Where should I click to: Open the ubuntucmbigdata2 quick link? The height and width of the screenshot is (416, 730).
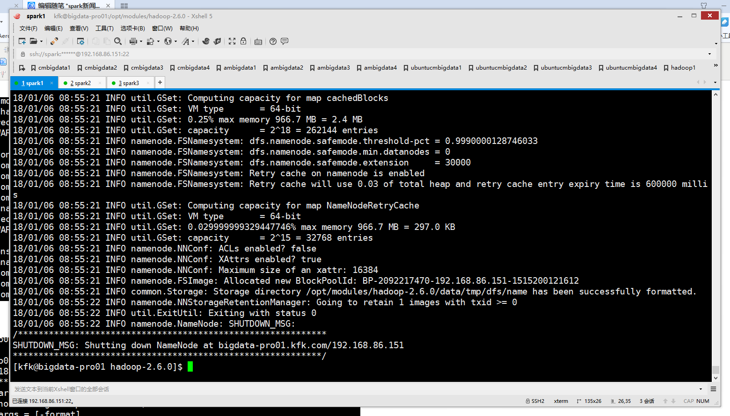click(497, 68)
